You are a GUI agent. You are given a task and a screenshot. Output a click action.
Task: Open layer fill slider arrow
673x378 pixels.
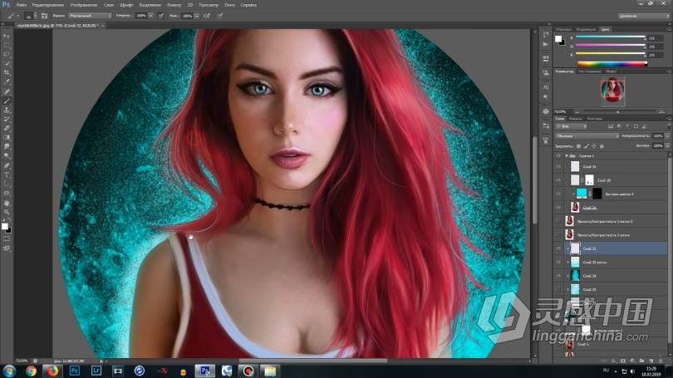click(667, 146)
